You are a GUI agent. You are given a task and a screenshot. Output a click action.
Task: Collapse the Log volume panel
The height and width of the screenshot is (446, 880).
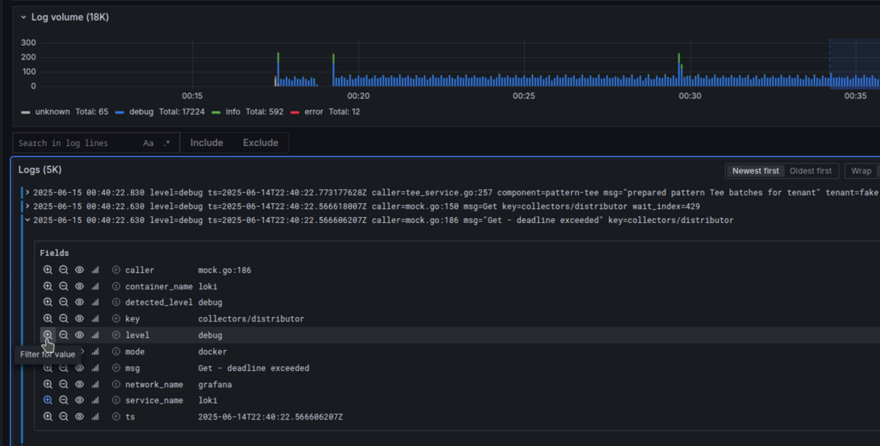23,17
